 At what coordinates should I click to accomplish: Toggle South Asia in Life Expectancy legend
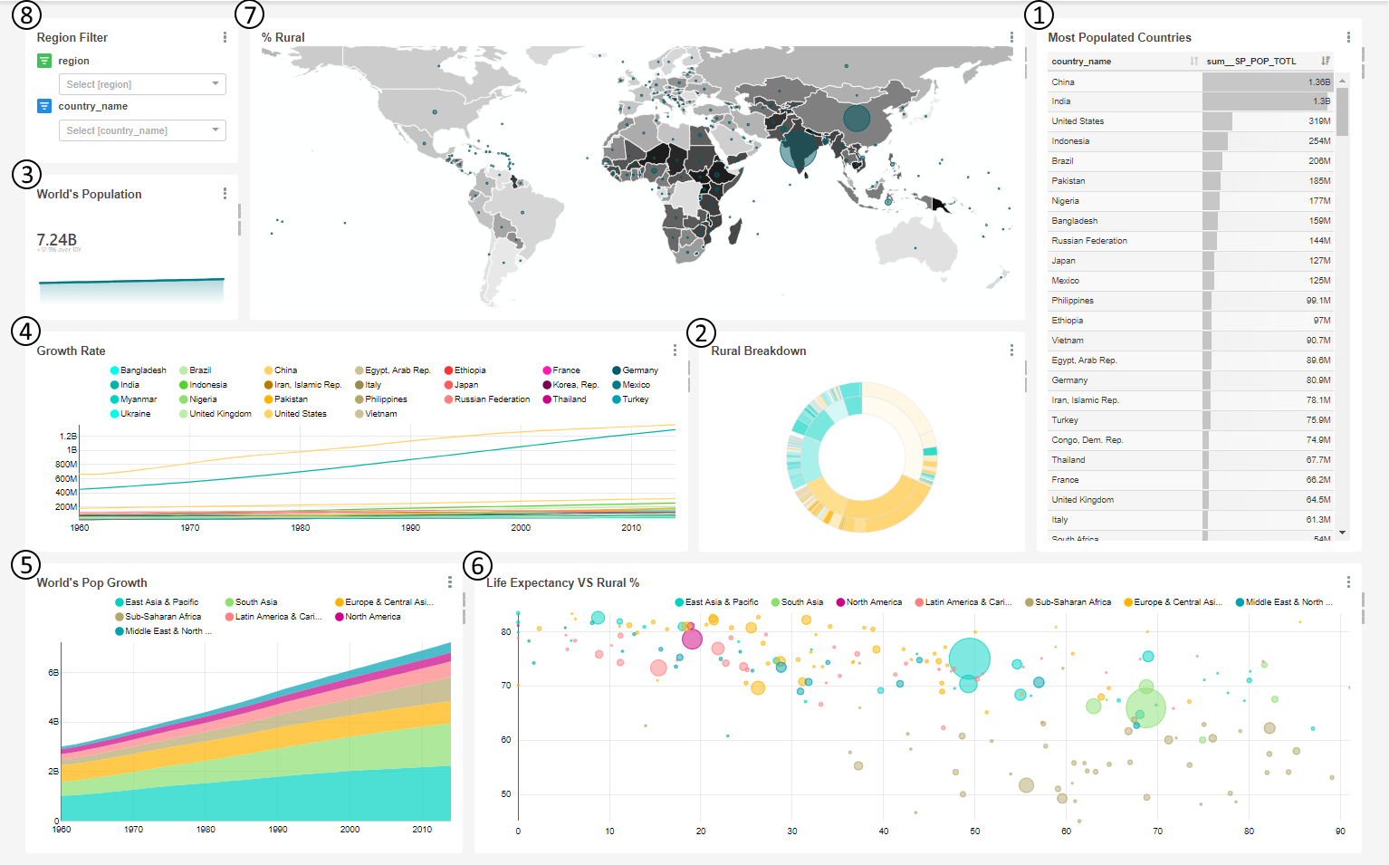797,602
